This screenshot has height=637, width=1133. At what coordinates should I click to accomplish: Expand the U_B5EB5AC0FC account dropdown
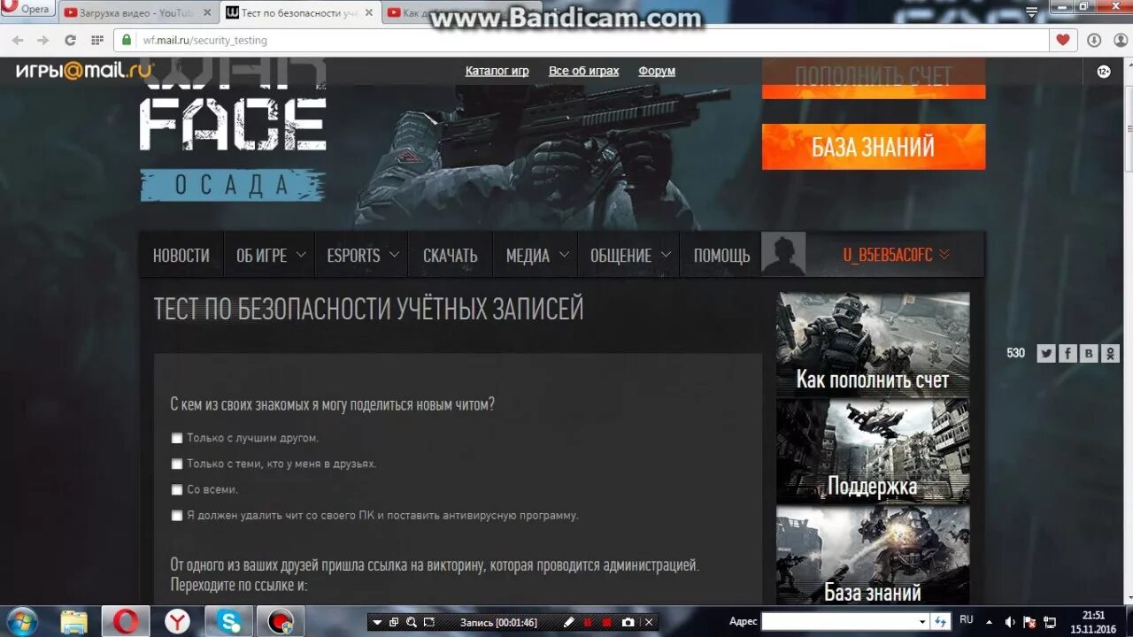(896, 254)
